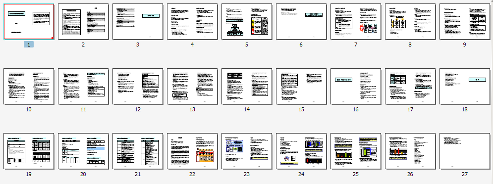The height and width of the screenshot is (184, 493).
Task: Select page thumbnail 14
Action: [247, 87]
